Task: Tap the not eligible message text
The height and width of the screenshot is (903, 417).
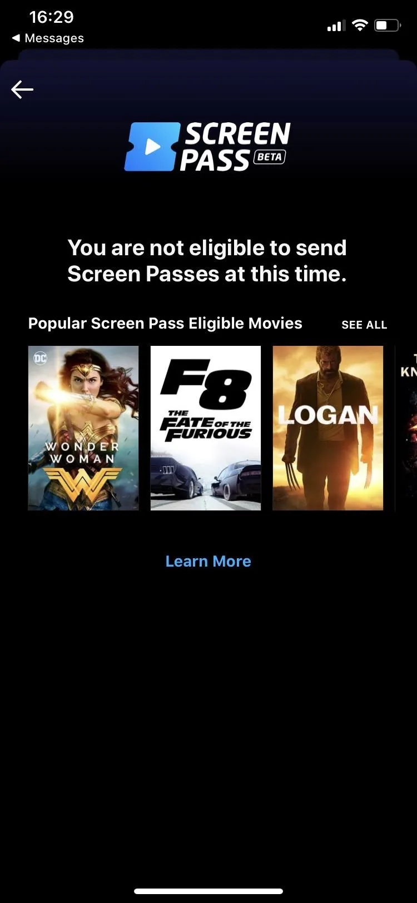Action: (x=207, y=261)
